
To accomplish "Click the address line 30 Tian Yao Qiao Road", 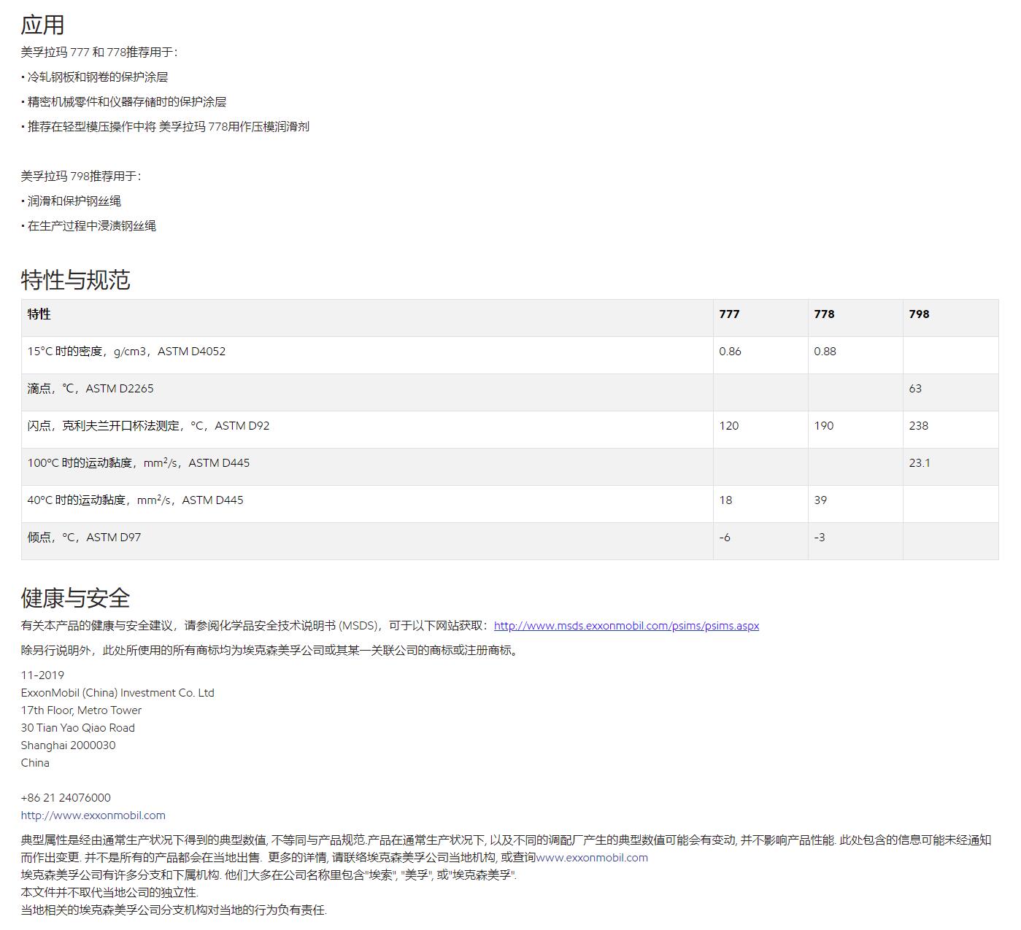I will point(78,728).
